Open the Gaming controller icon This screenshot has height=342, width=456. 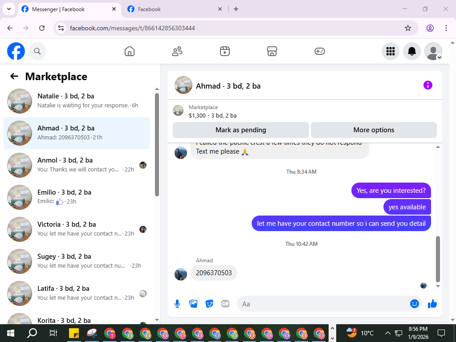pos(320,51)
